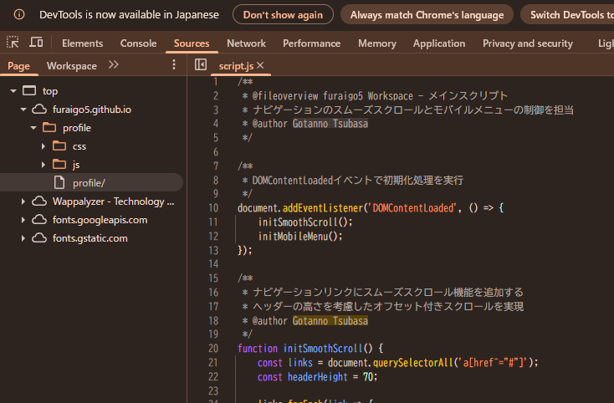
Task: Open the Memory panel tab
Action: (377, 43)
